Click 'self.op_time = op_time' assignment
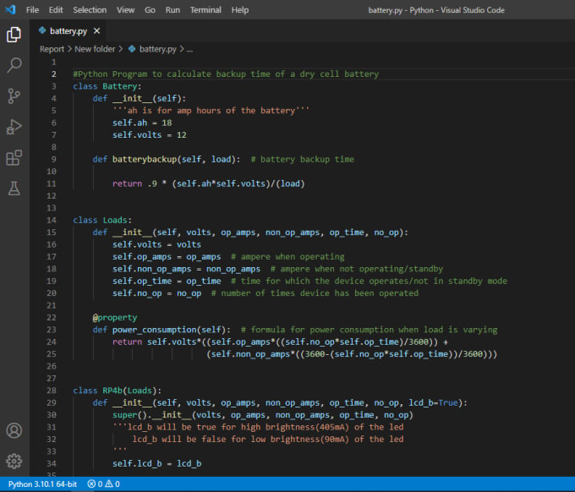 (167, 281)
